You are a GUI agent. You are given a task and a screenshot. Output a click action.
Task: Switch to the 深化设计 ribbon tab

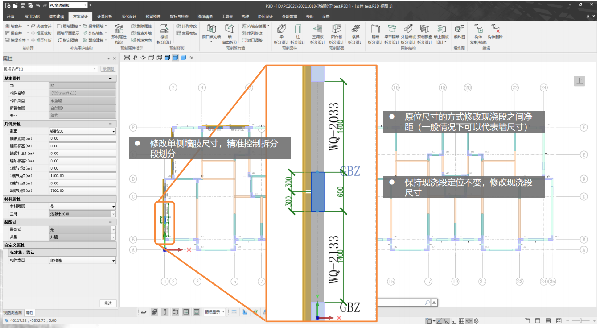[129, 17]
